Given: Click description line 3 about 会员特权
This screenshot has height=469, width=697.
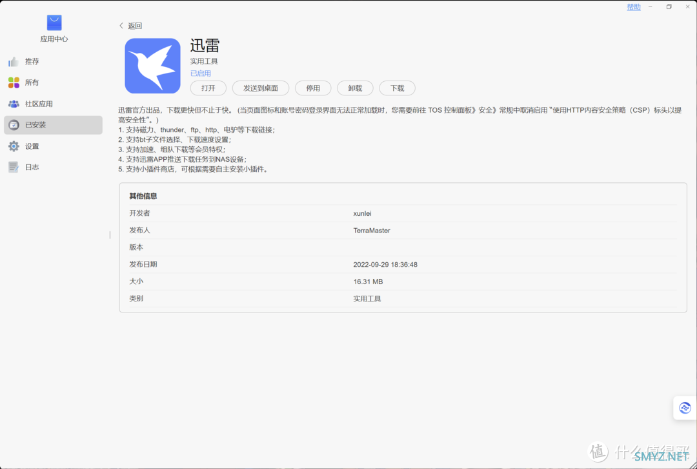Looking at the screenshot, I should (x=172, y=149).
